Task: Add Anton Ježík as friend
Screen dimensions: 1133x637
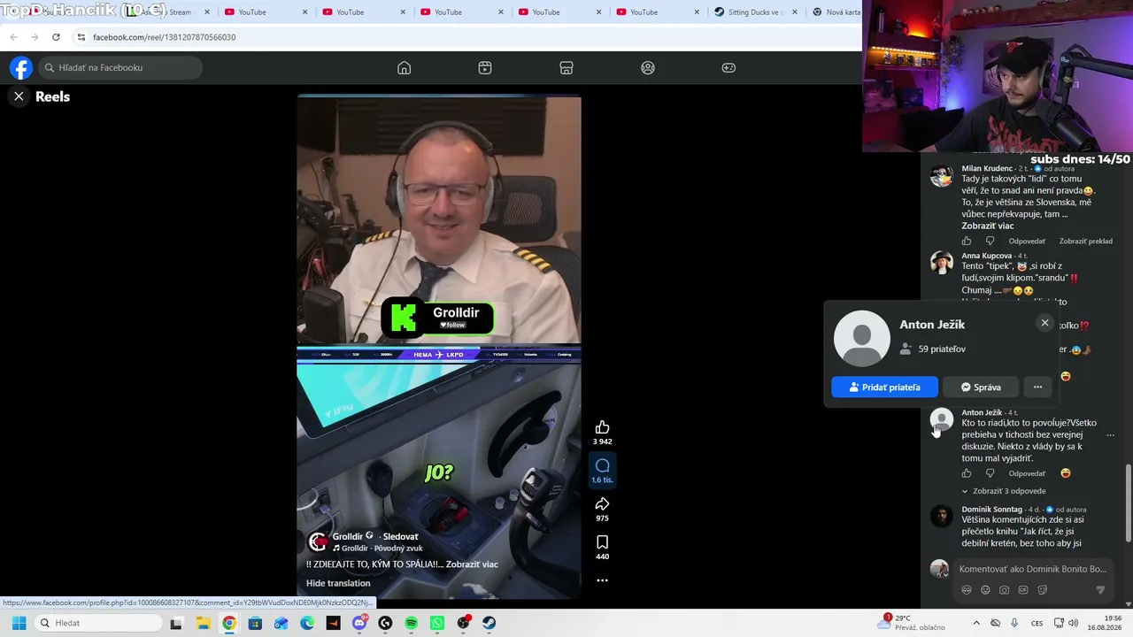Action: click(884, 387)
